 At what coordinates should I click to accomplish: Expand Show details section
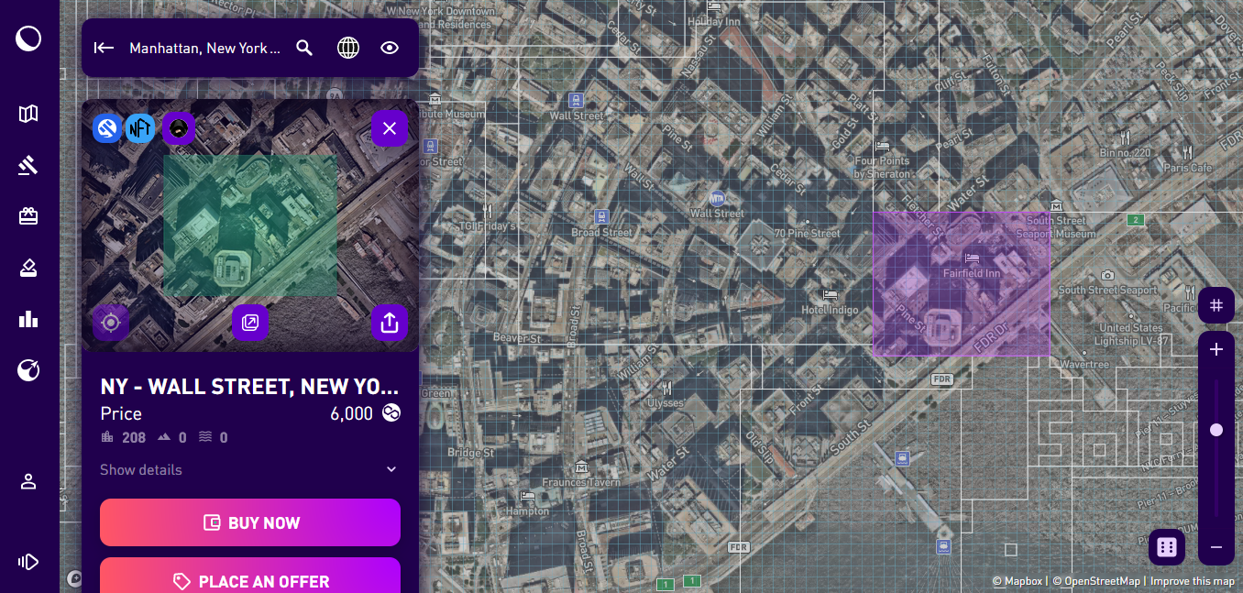250,469
